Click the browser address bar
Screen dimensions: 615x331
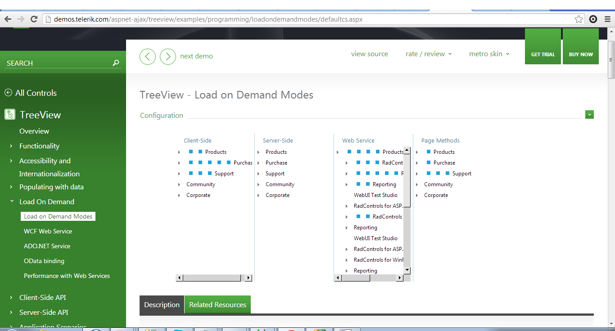[308, 19]
